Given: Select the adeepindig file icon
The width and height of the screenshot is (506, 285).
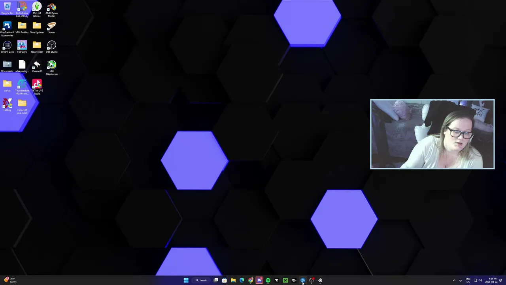Looking at the screenshot, I should coord(22,67).
